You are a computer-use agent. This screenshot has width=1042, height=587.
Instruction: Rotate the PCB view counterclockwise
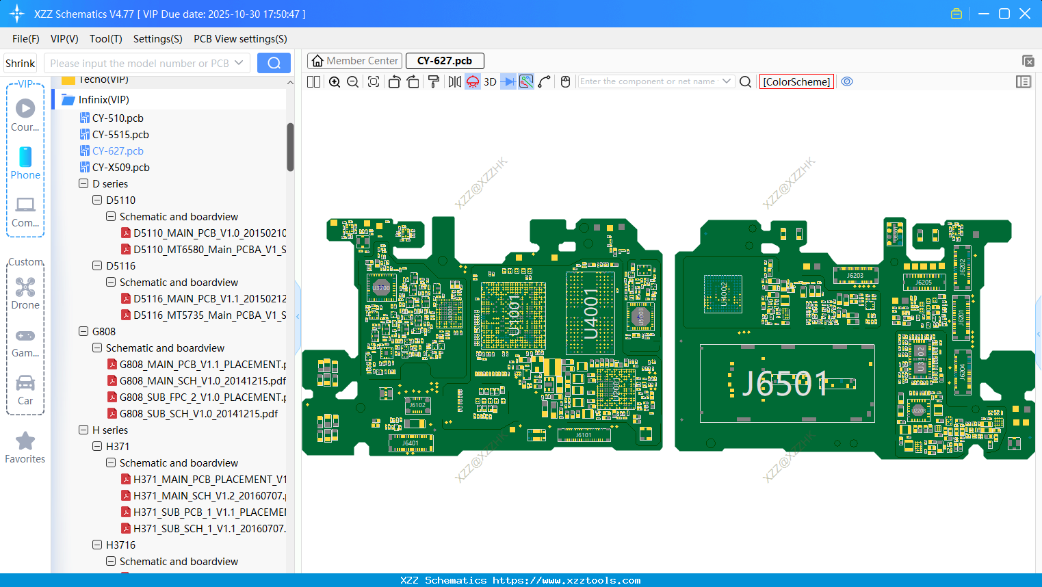point(394,81)
